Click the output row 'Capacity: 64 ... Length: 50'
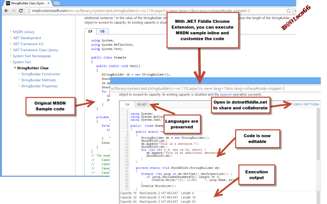 158,201
